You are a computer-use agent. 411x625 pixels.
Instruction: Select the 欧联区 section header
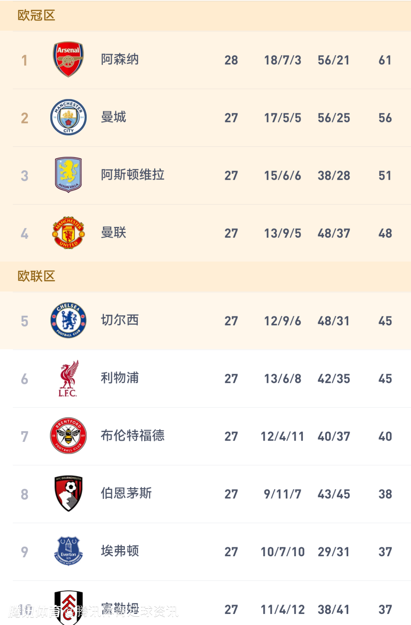tap(37, 276)
